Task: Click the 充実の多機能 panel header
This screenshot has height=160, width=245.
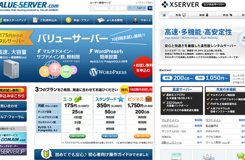Action: [226, 89]
